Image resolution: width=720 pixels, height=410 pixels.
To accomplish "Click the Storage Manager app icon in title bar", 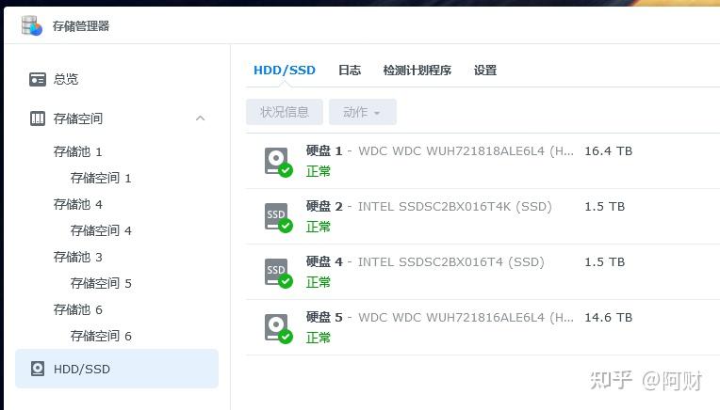I will point(32,25).
